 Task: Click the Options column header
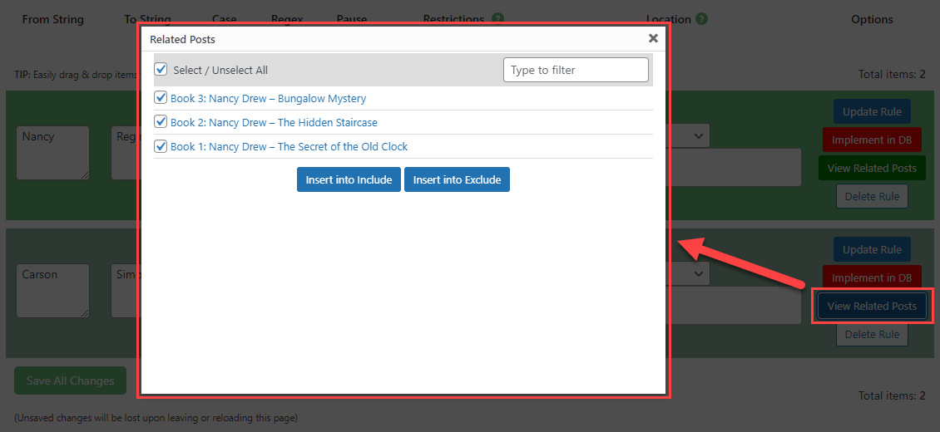point(872,19)
